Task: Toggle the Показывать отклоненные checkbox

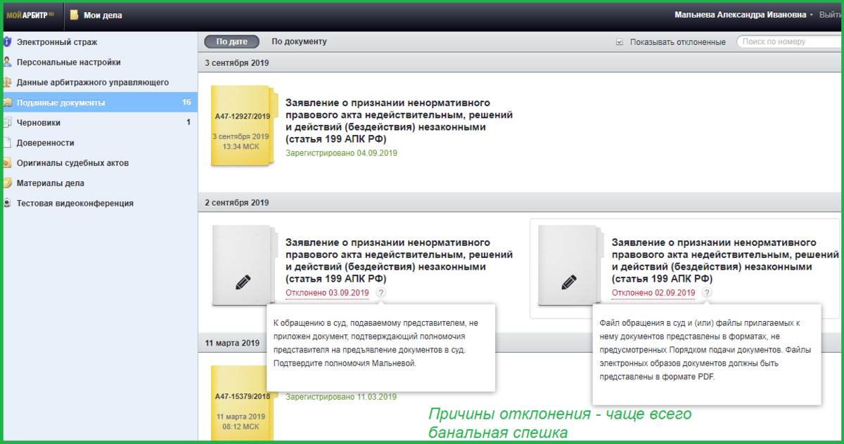Action: click(620, 42)
